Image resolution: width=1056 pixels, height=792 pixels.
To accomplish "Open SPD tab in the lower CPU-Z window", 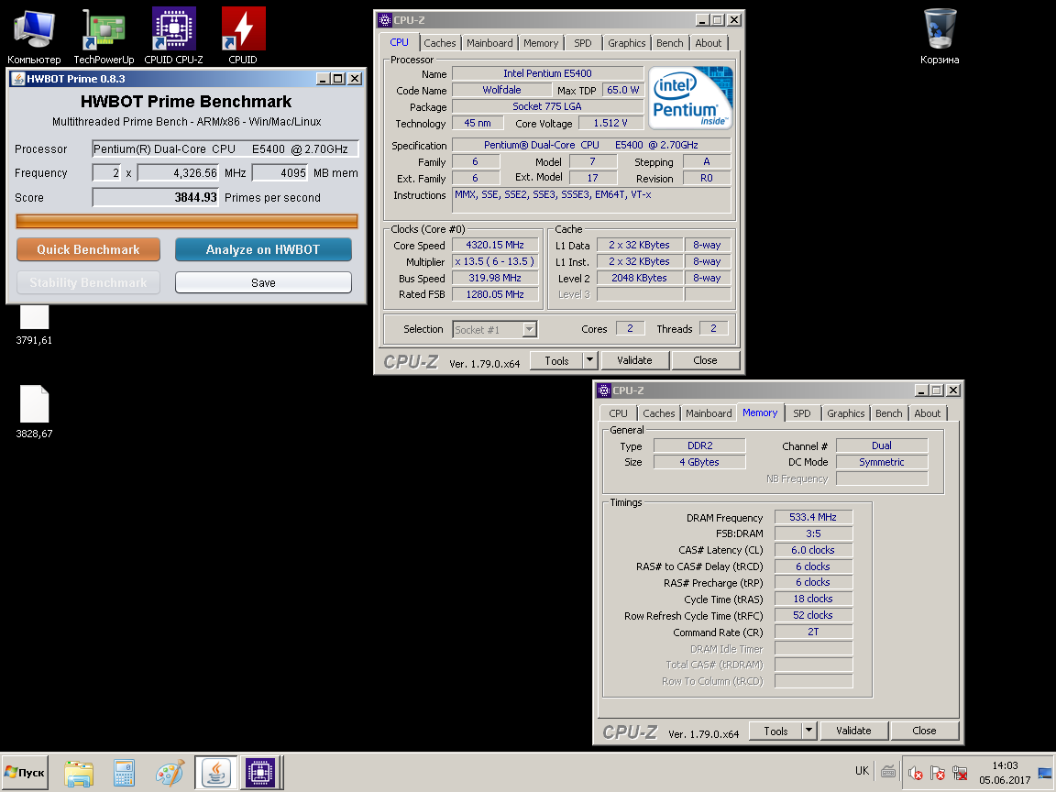I will (x=801, y=413).
